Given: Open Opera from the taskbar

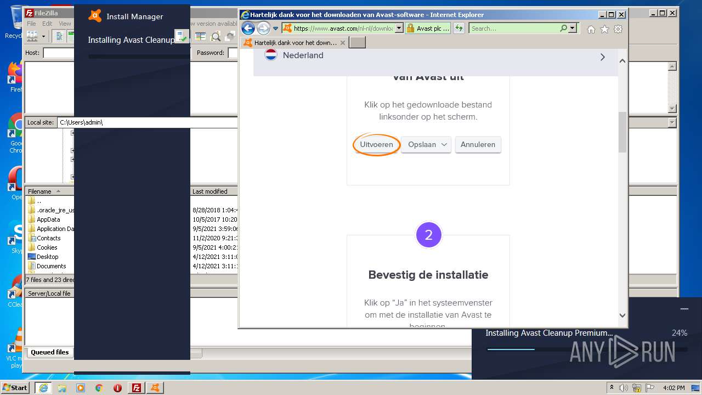Looking at the screenshot, I should pyautogui.click(x=117, y=387).
